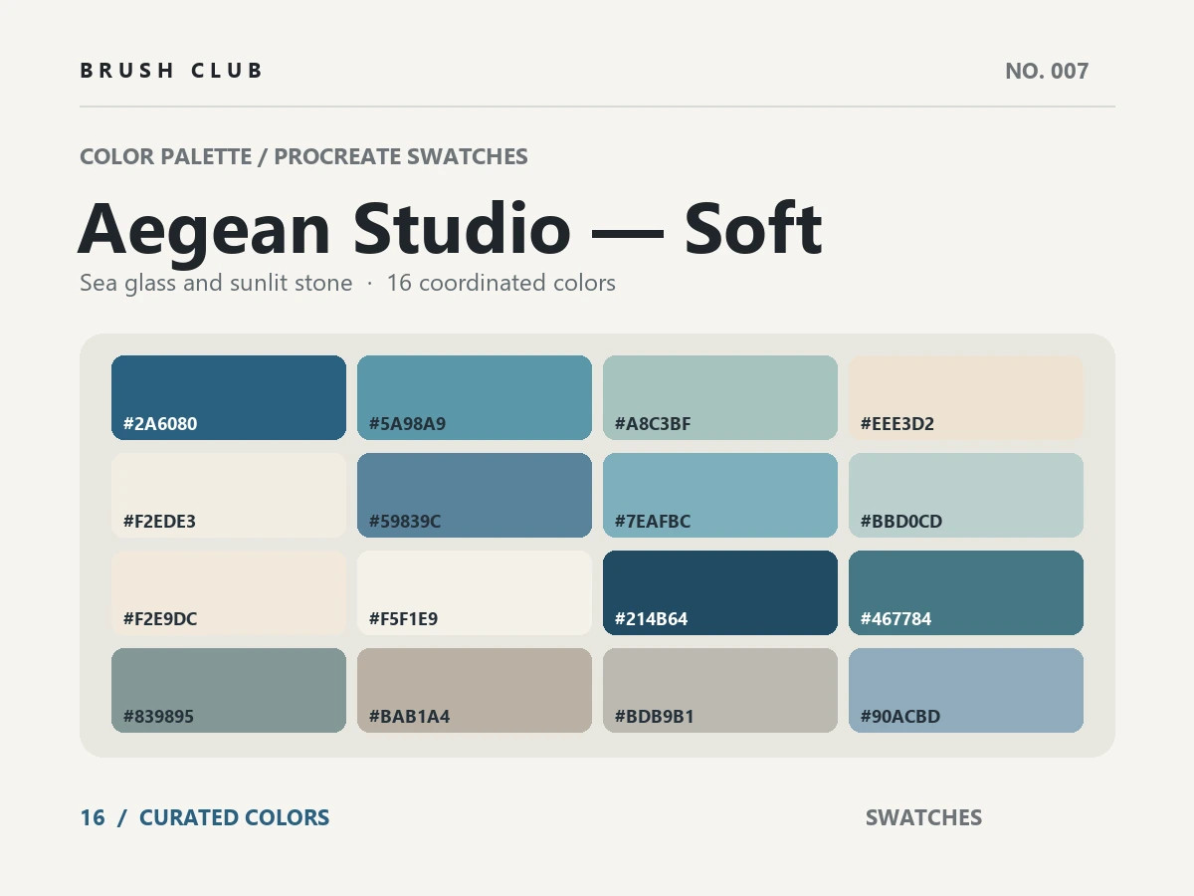Choose the #467784 dark teal swatch
1194x896 pixels.
tap(966, 592)
